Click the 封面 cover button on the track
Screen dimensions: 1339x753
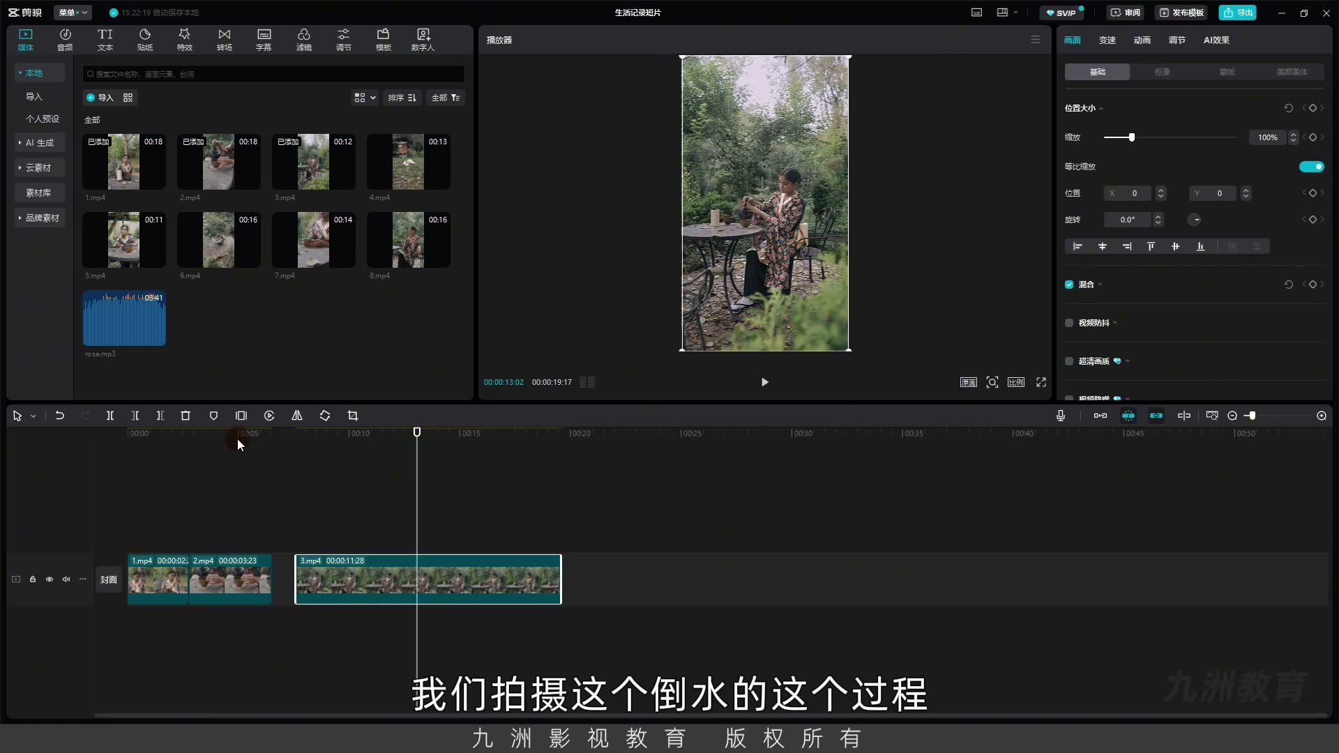click(x=108, y=579)
